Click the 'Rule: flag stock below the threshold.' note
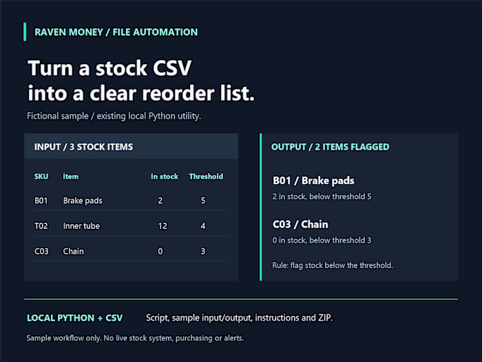The height and width of the screenshot is (362, 482). tap(333, 265)
